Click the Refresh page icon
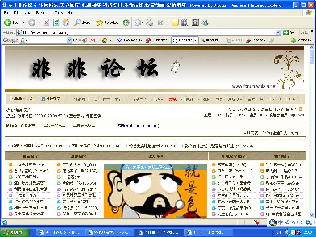316x237 pixels. [56, 23]
